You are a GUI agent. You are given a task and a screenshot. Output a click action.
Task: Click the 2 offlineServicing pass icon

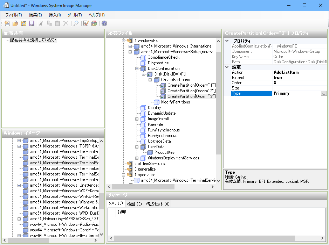click(x=130, y=164)
